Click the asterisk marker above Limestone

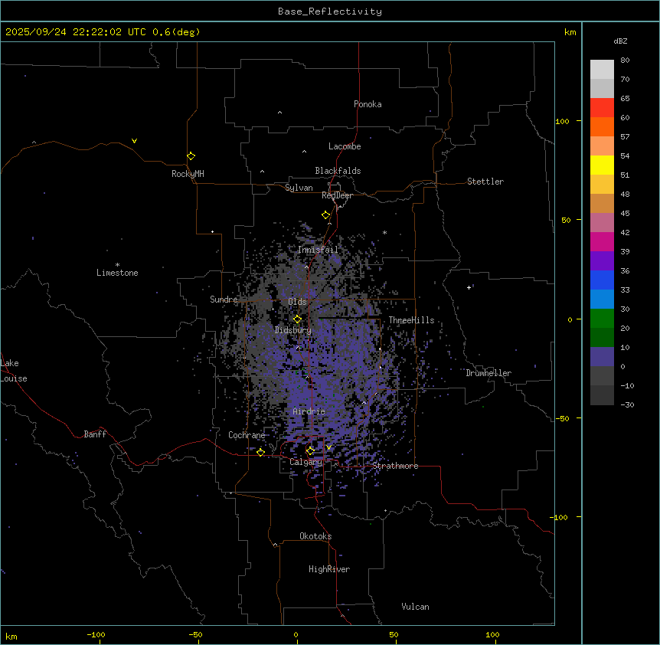click(x=117, y=264)
